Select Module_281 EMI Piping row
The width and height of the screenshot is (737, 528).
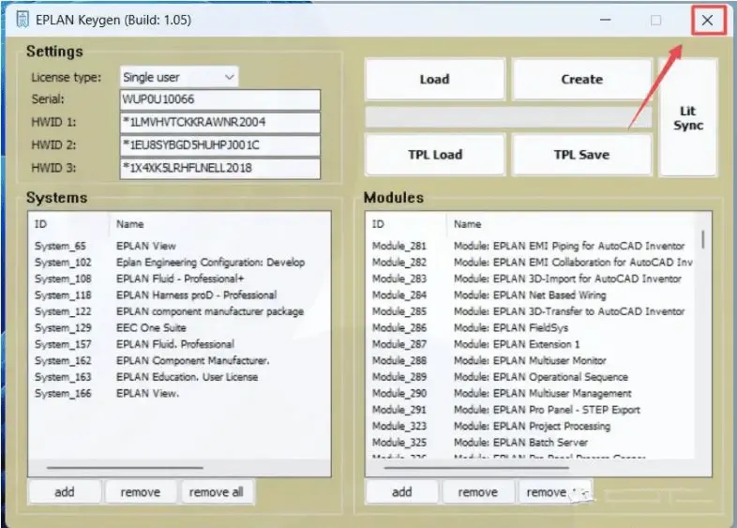(x=531, y=246)
